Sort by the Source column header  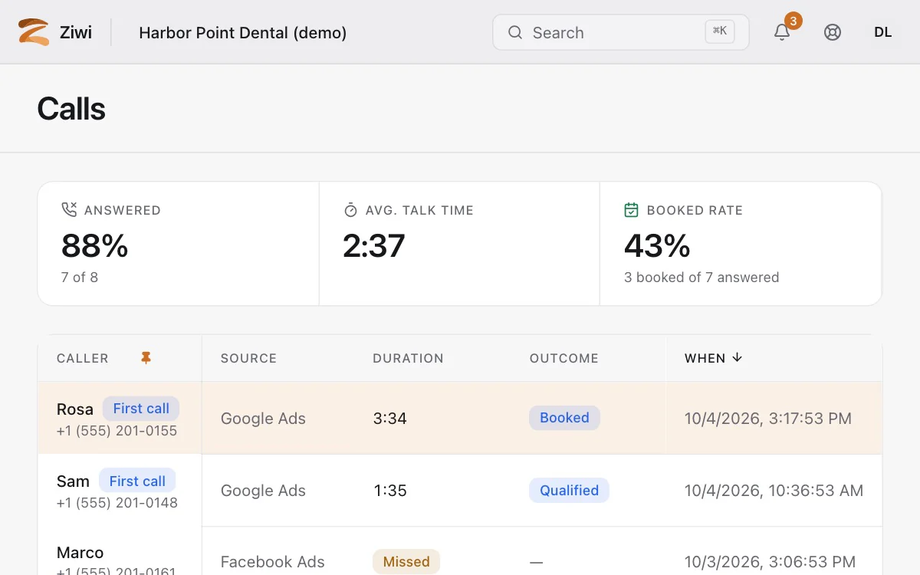(248, 358)
